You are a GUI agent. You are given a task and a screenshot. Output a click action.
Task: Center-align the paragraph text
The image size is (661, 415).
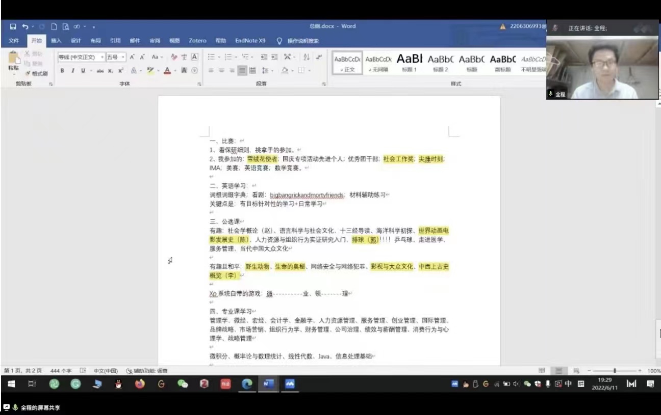[x=221, y=71]
